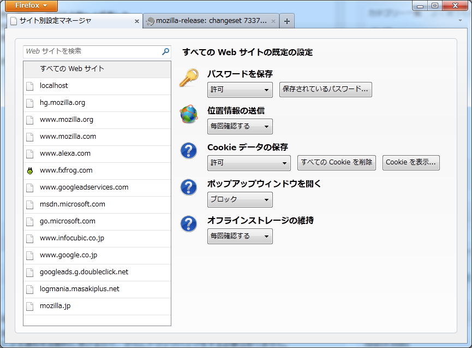Open the ポップアップウィンドウ ブロック dropdown

click(240, 199)
